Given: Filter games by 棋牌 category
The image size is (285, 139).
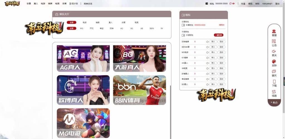Looking at the screenshot, I should click(x=98, y=23).
